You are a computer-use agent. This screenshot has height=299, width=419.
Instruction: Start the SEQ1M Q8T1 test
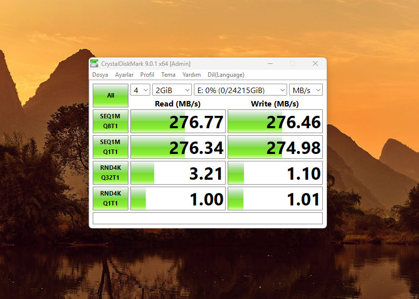[110, 121]
